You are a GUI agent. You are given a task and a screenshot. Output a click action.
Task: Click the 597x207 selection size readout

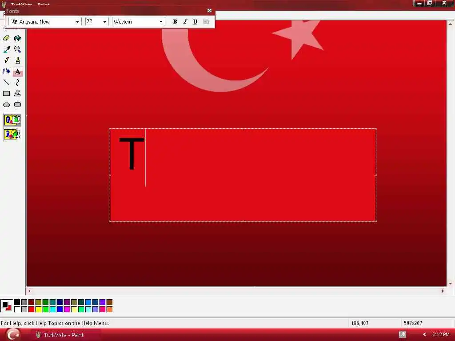pos(413,323)
